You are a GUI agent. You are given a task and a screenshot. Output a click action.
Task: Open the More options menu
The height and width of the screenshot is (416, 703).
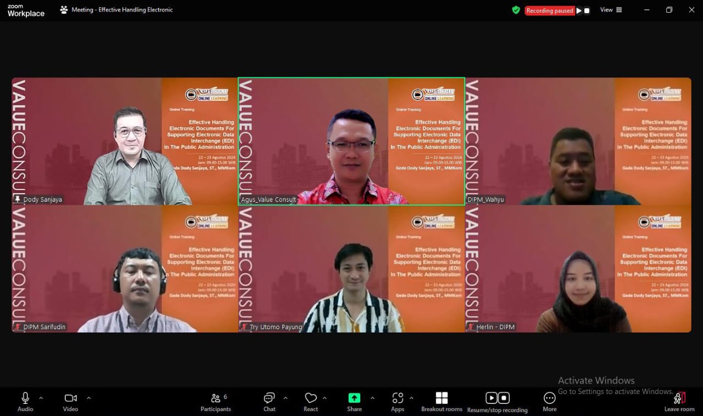(x=550, y=402)
